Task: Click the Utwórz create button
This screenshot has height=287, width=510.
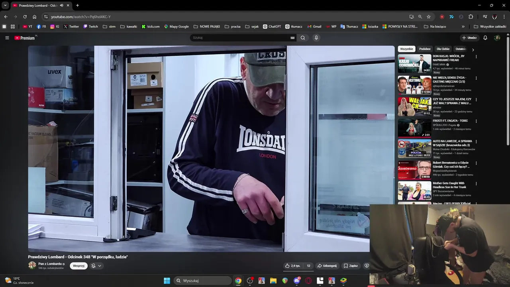Action: tap(469, 38)
